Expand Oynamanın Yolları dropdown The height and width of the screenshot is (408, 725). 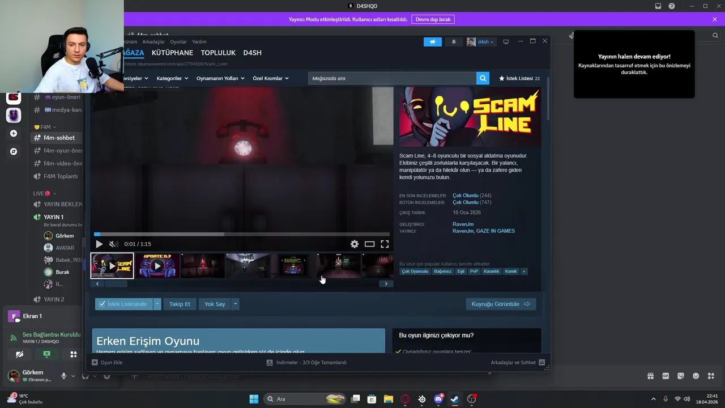coord(220,78)
